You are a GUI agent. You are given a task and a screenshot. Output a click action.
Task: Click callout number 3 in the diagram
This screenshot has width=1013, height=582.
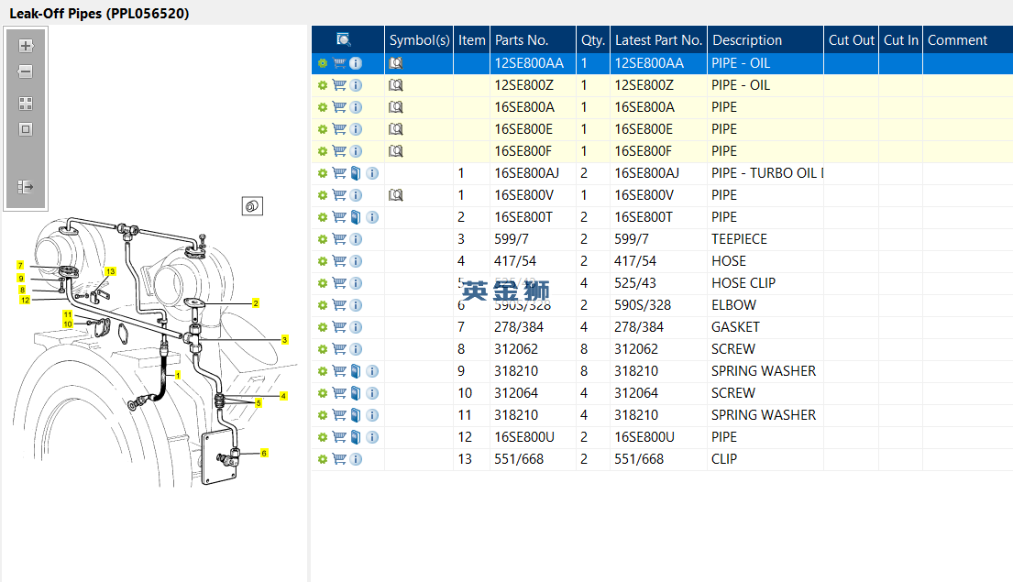pyautogui.click(x=285, y=340)
